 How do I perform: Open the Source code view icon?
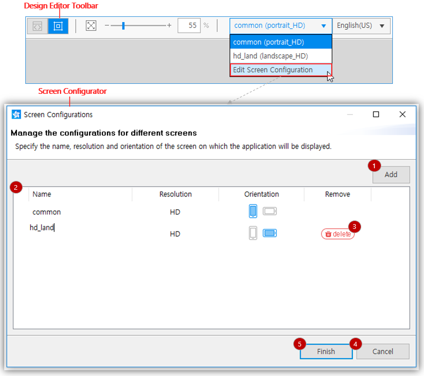(37, 26)
